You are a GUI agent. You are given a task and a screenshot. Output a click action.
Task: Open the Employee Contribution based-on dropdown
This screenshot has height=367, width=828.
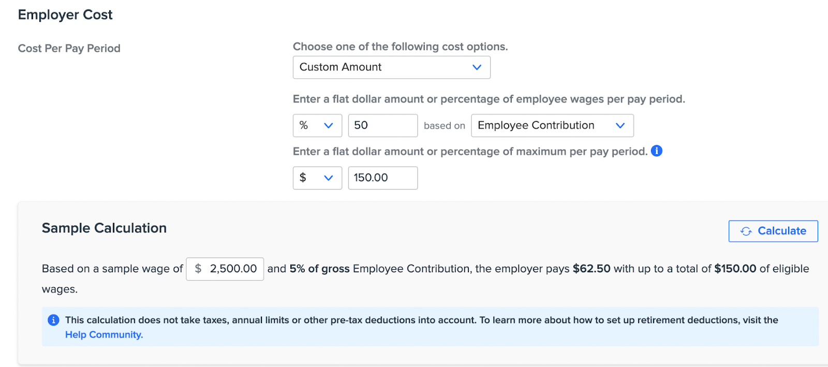[552, 125]
